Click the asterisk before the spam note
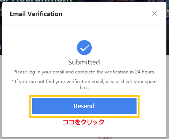 click(13, 81)
